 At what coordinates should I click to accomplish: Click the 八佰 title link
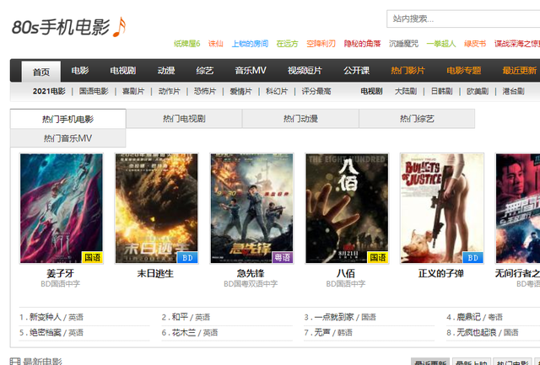click(x=345, y=273)
